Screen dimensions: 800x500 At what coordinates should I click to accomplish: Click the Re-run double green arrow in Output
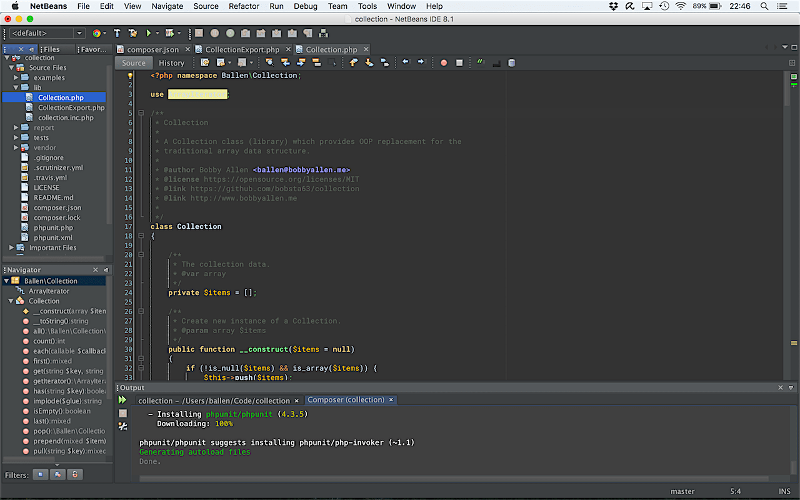pyautogui.click(x=122, y=400)
